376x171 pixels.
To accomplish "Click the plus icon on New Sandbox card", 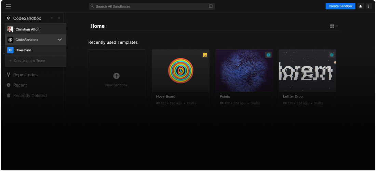I will [116, 76].
